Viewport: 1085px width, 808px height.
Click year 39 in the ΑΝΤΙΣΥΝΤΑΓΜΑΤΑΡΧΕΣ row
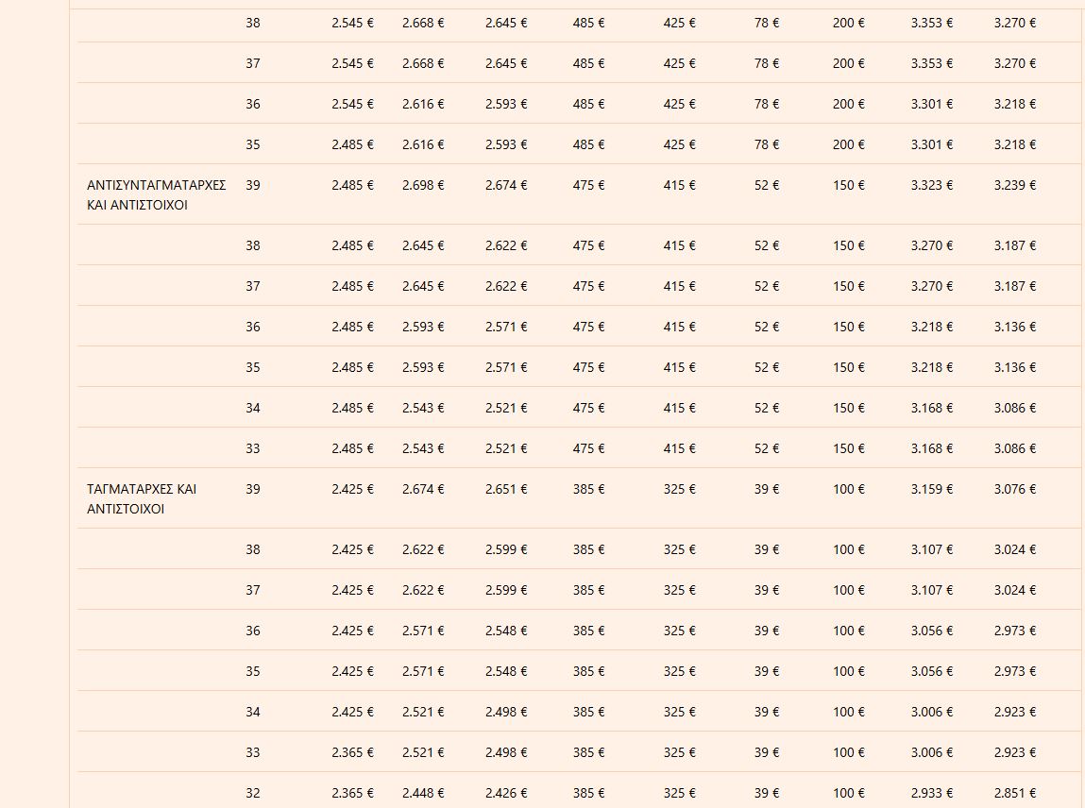coord(252,186)
